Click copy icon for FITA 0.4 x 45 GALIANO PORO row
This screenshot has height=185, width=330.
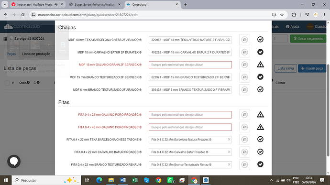pos(244,127)
